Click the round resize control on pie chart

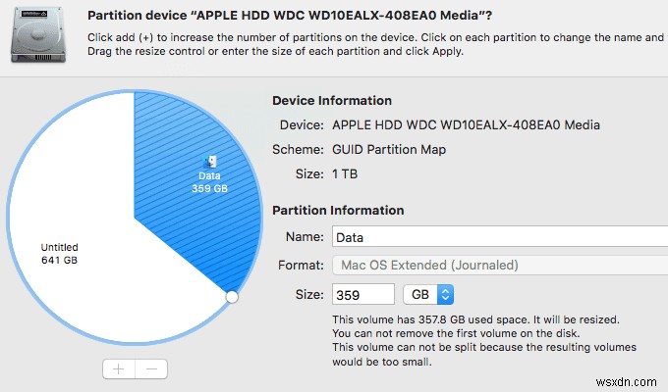click(x=232, y=296)
